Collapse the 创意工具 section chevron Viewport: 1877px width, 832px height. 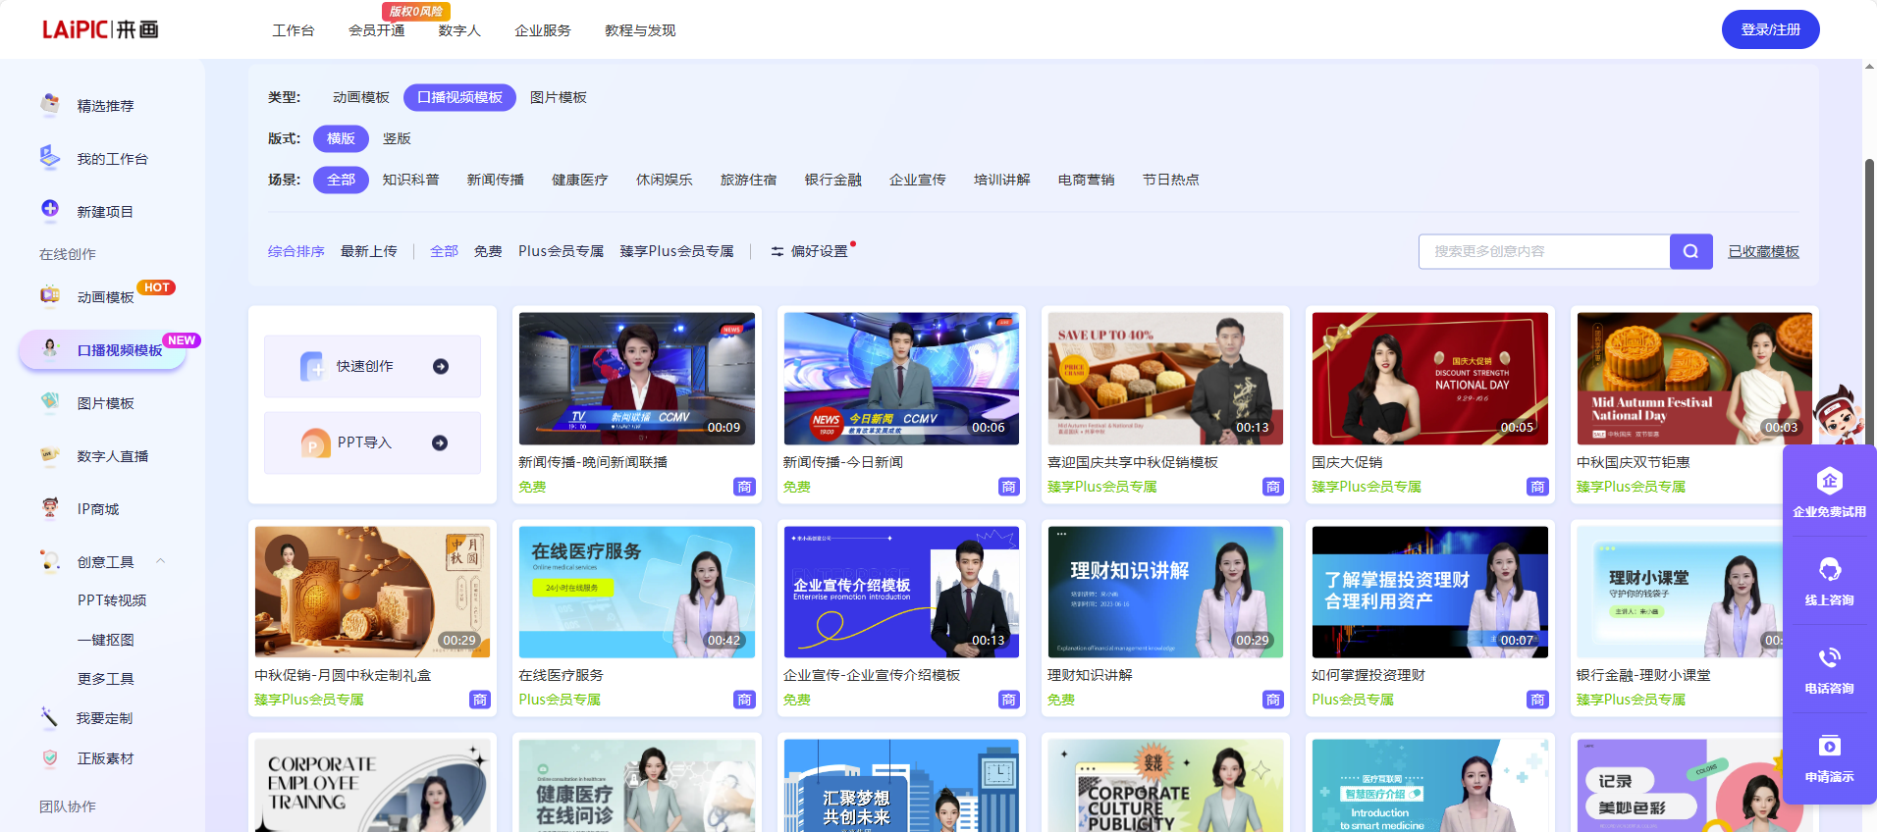point(160,561)
